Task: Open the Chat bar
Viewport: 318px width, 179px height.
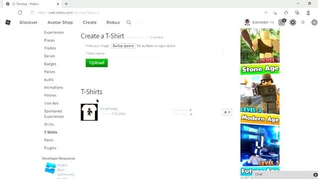Action: coord(285,175)
